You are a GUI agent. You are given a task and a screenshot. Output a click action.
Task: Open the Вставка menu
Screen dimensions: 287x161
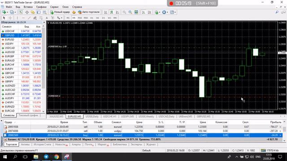tap(28, 7)
